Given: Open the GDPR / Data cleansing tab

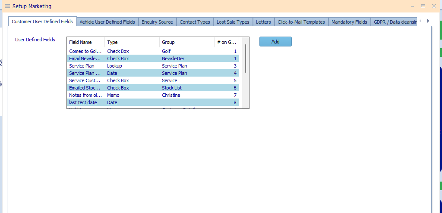Looking at the screenshot, I should pyautogui.click(x=394, y=22).
